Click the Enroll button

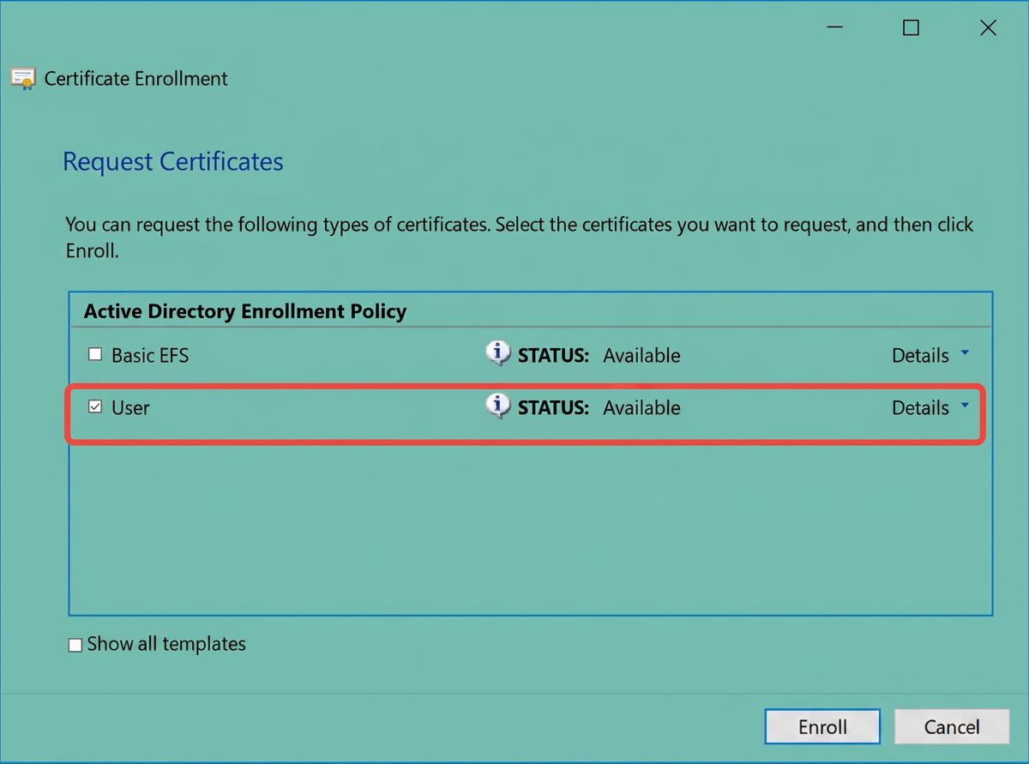tap(822, 727)
